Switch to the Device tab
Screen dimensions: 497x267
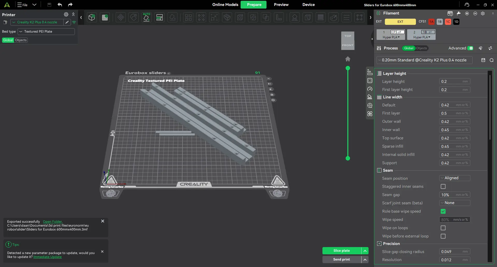point(308,5)
